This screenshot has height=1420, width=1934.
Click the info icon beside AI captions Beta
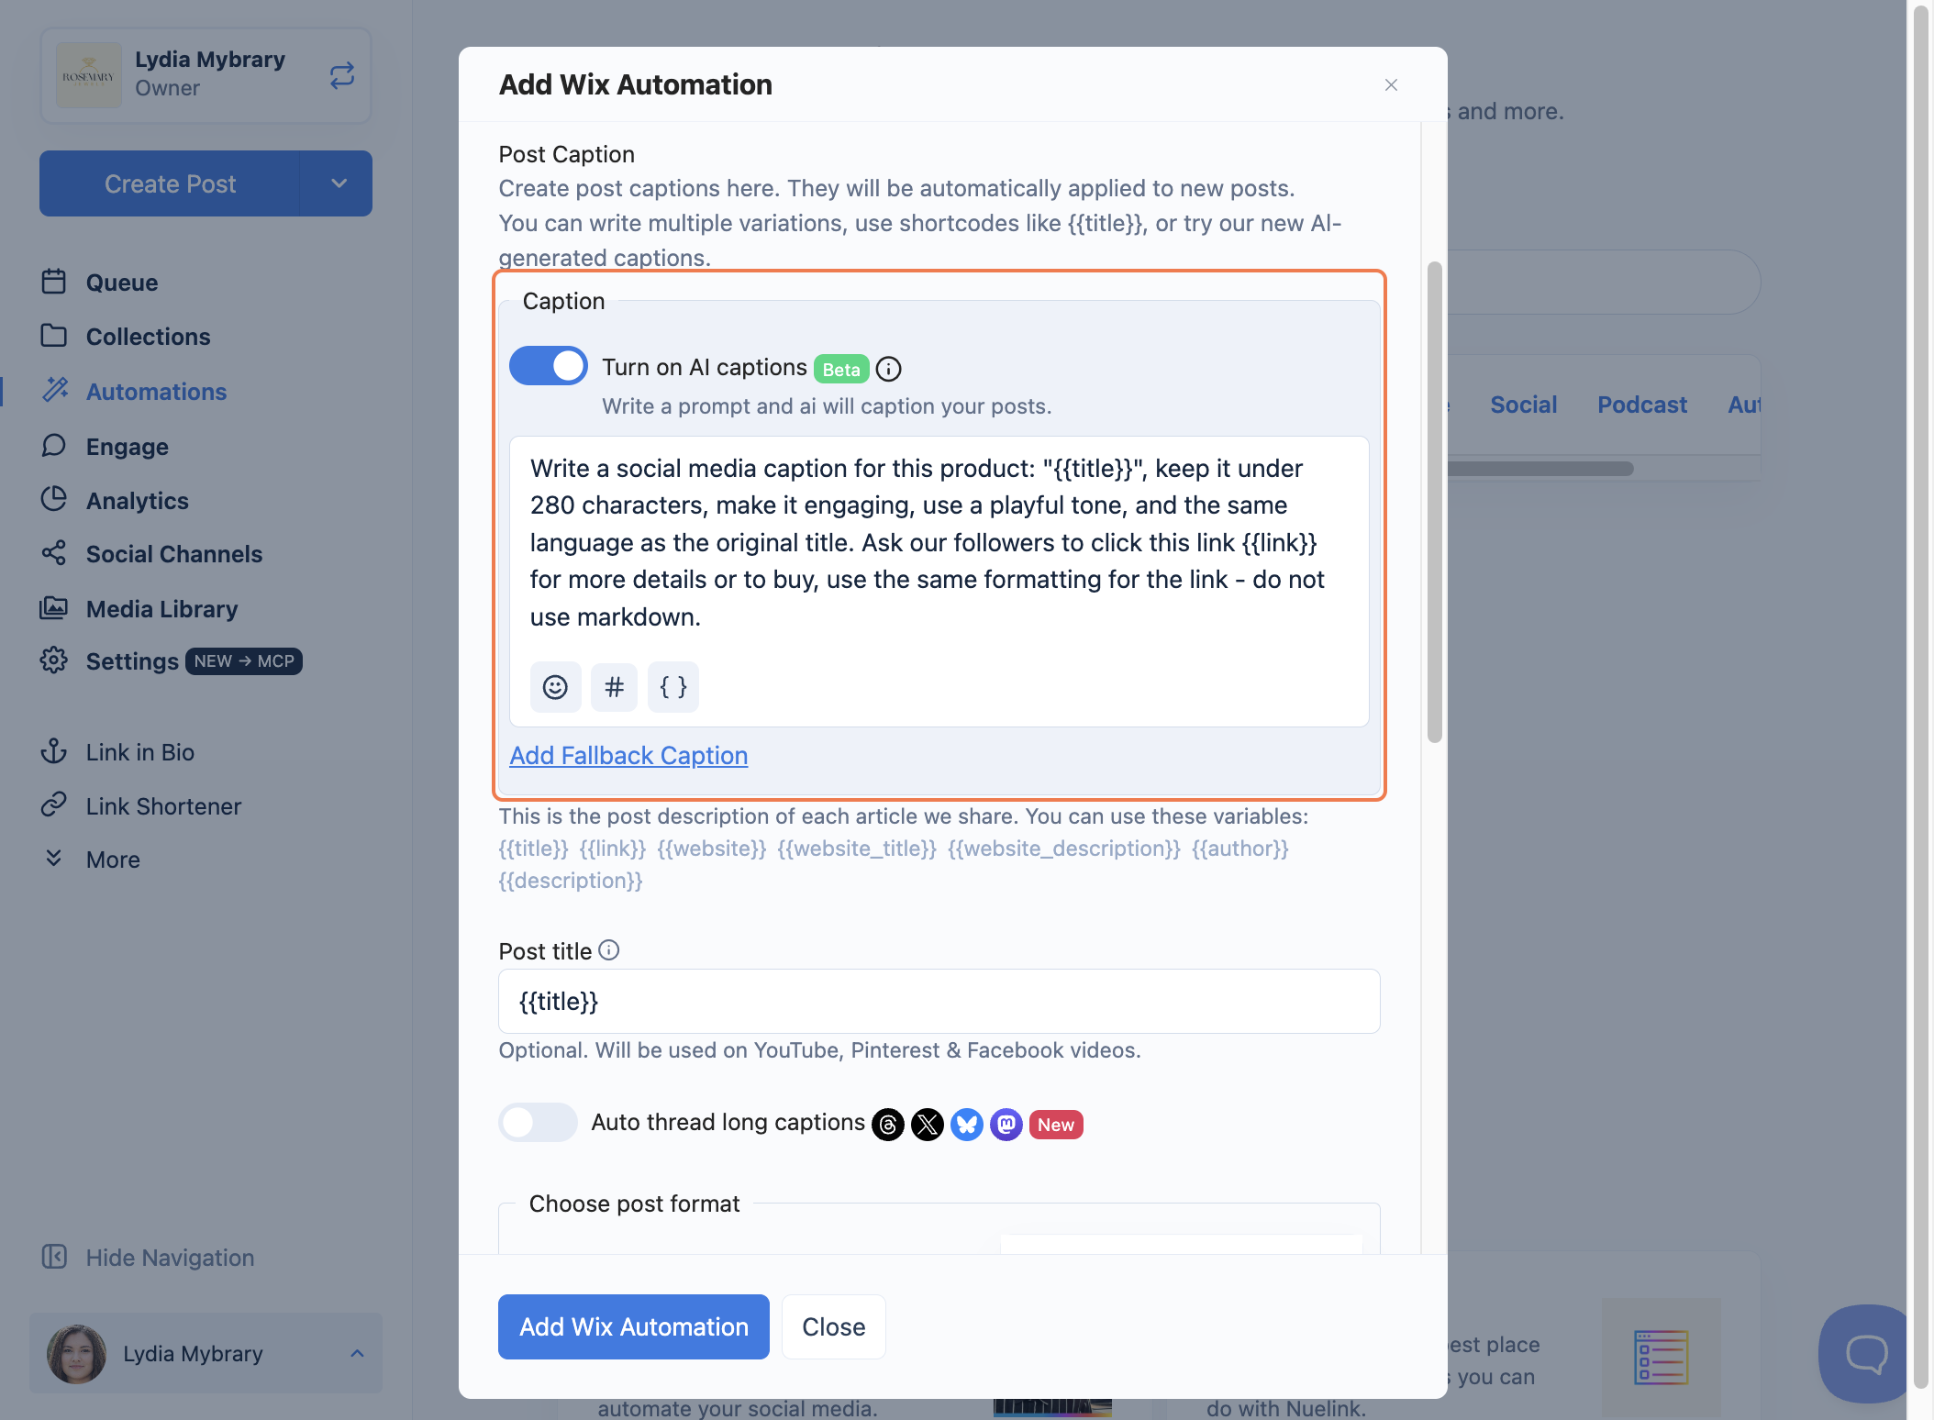(888, 369)
